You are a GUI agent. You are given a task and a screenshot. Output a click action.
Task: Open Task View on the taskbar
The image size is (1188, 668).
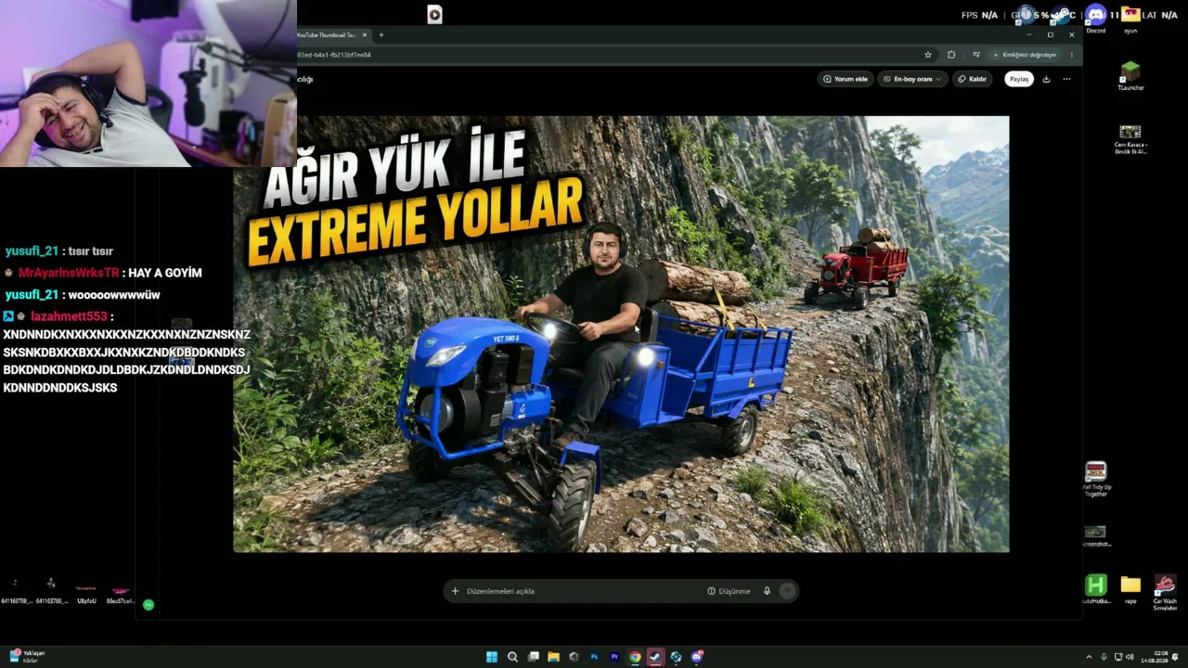coord(533,657)
